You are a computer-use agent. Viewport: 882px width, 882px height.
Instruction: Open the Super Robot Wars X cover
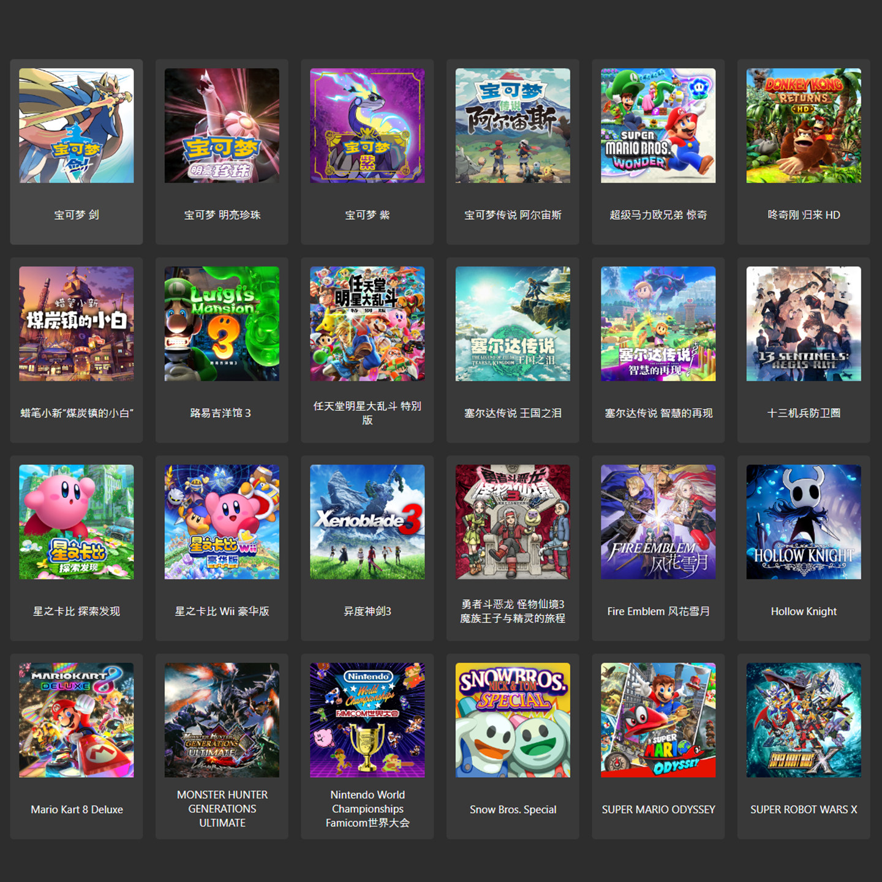pos(804,720)
